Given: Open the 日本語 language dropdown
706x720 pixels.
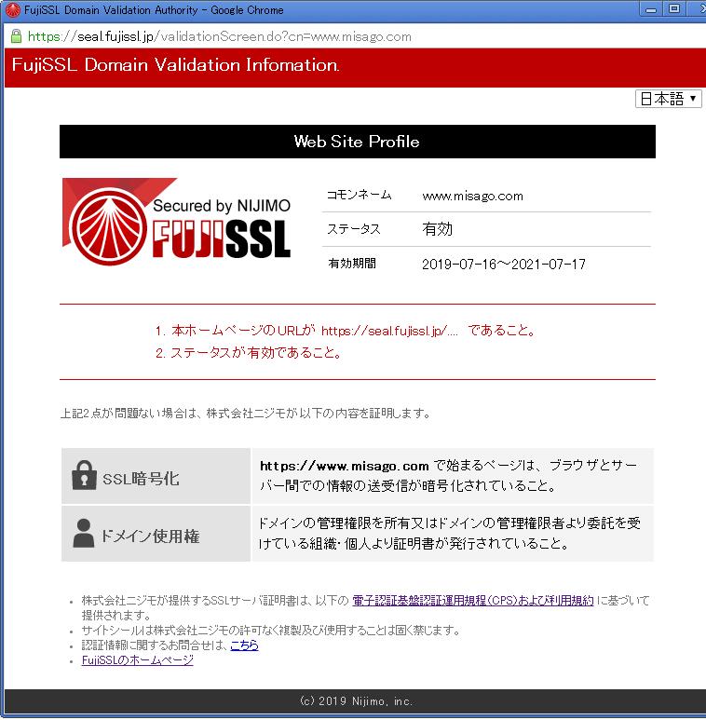Looking at the screenshot, I should click(669, 99).
